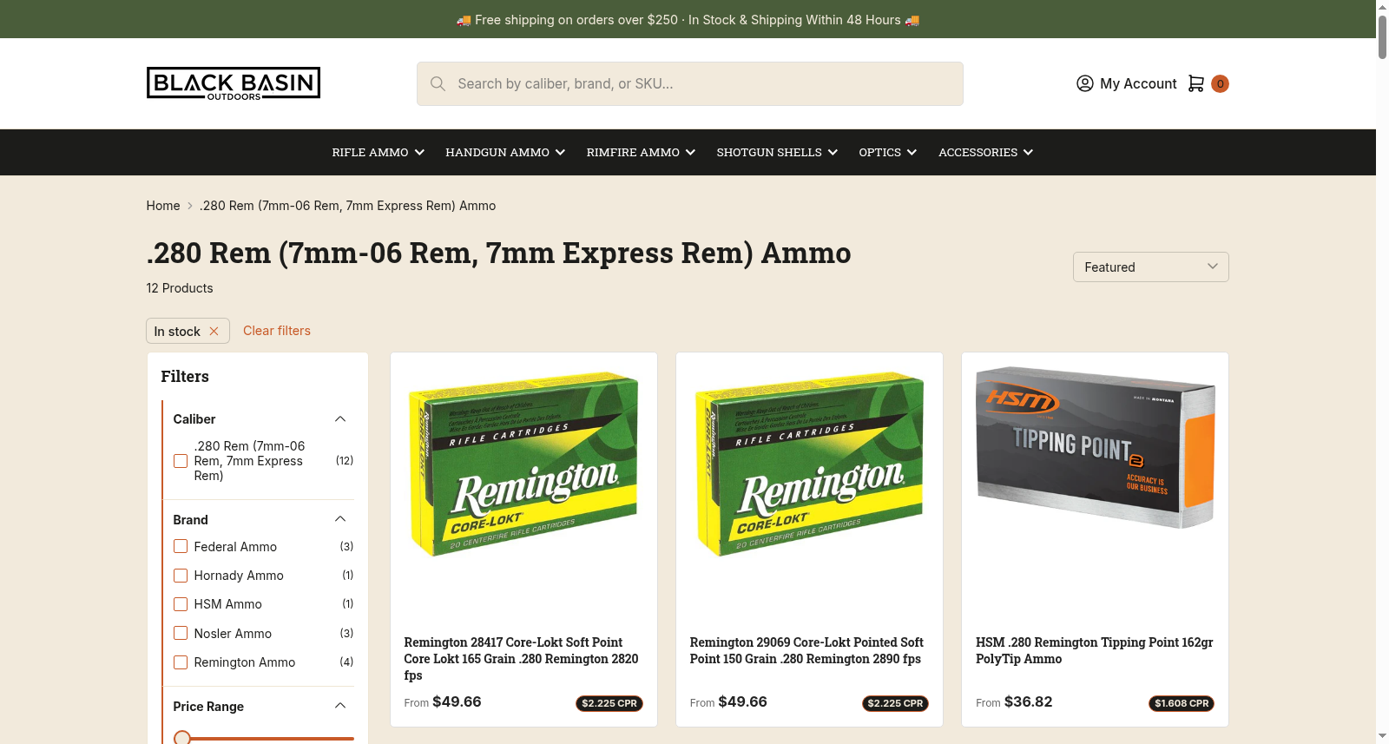Click the Remington Ammo (4) count
The width and height of the screenshot is (1389, 744).
click(346, 662)
